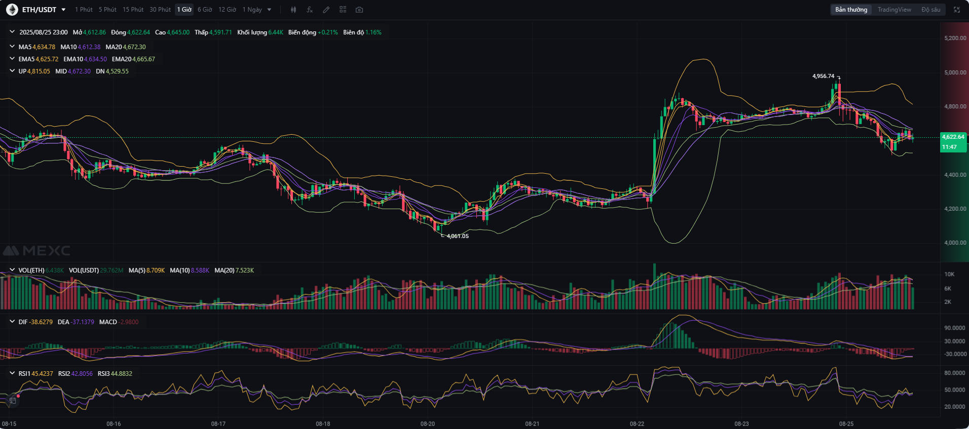Image resolution: width=969 pixels, height=429 pixels.
Task: Select the 1 Giờ interval
Action: (184, 10)
